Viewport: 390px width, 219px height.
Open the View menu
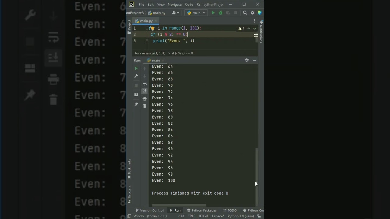(161, 5)
